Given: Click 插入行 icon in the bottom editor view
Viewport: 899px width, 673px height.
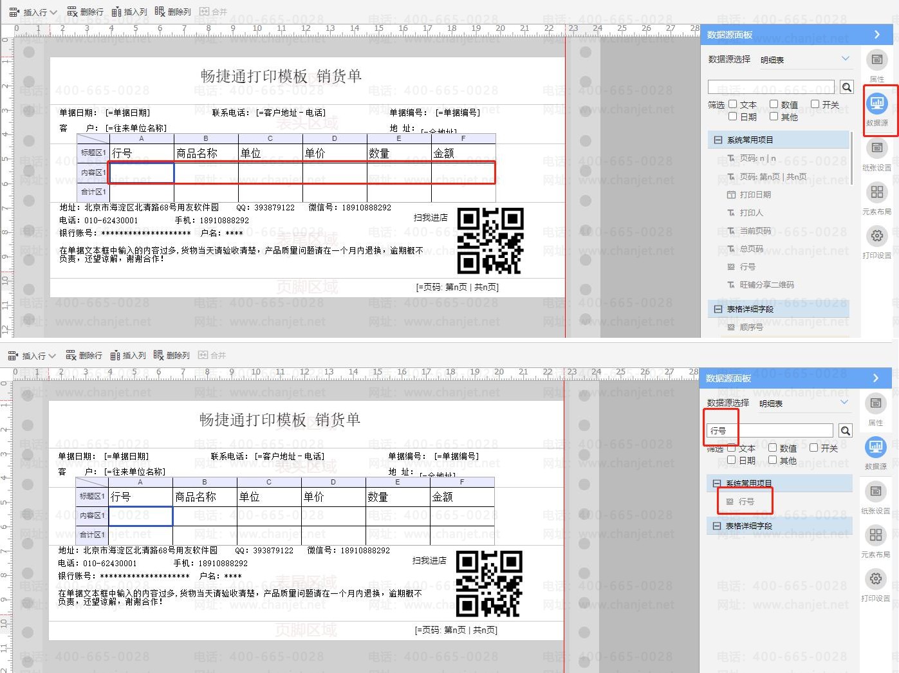Looking at the screenshot, I should pos(12,356).
